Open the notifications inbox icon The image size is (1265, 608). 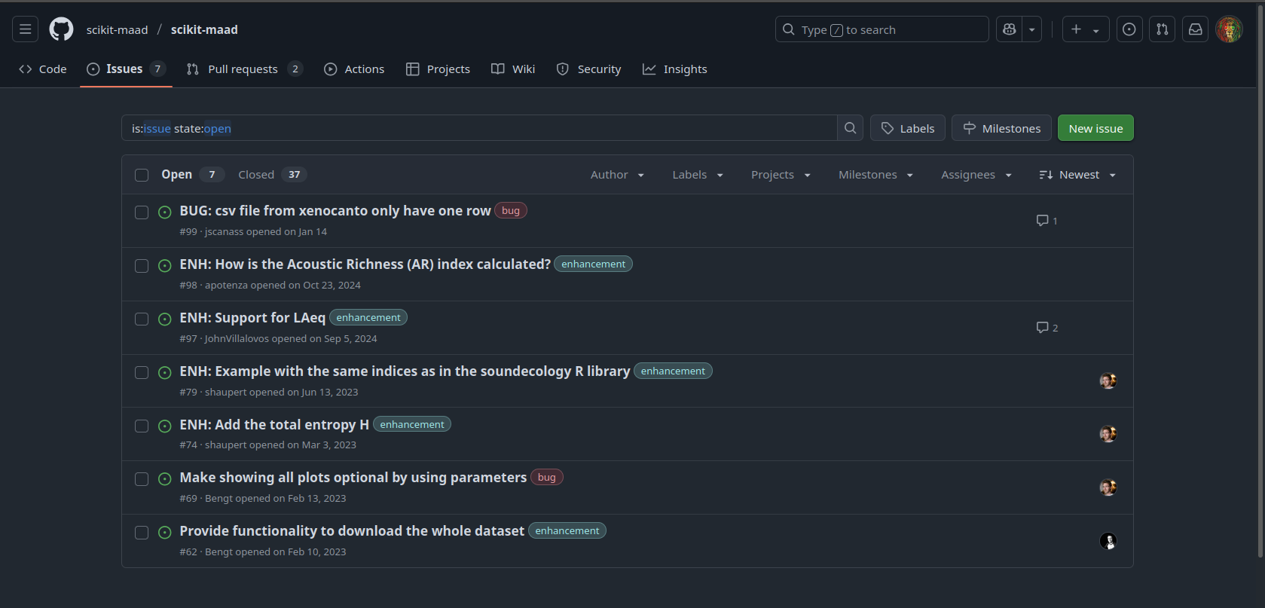click(1195, 29)
